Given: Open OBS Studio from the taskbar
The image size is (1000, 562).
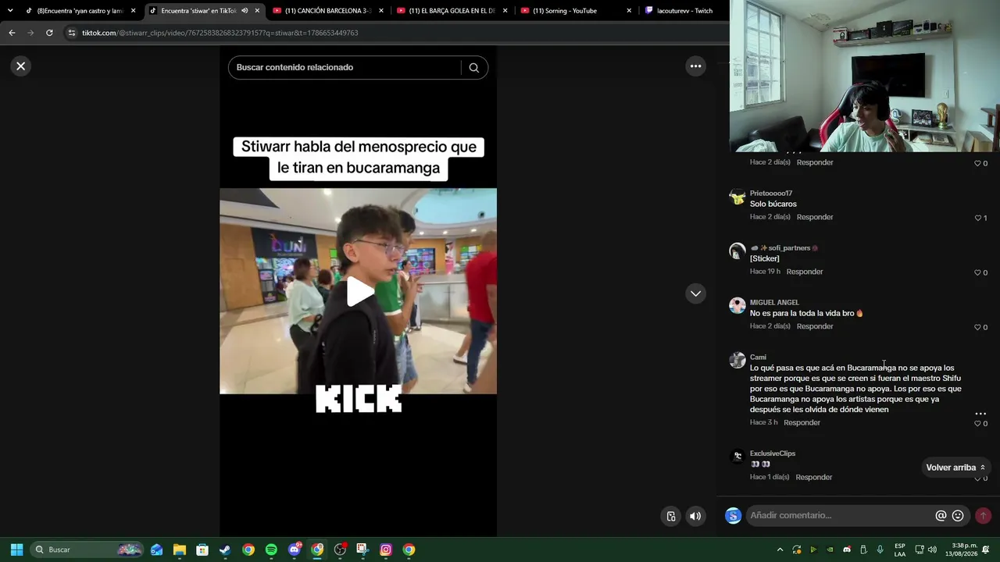Looking at the screenshot, I should pos(340,550).
